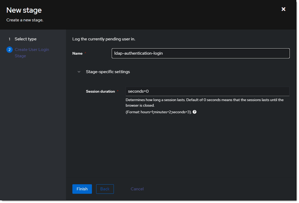Click the session duration format help icon

pos(195,112)
